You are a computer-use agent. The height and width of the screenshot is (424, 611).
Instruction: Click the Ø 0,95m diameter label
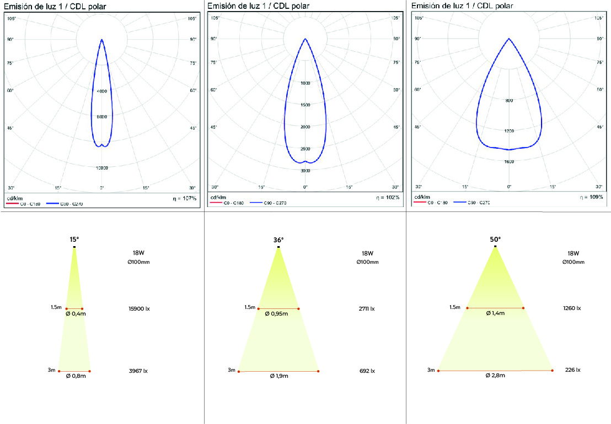(x=278, y=314)
